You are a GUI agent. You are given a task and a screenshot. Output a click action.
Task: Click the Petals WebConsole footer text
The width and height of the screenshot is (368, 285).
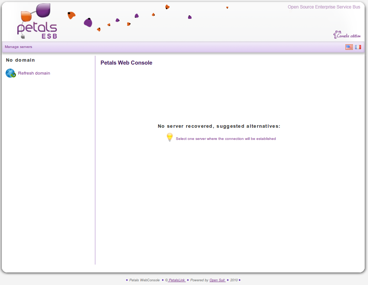144,280
